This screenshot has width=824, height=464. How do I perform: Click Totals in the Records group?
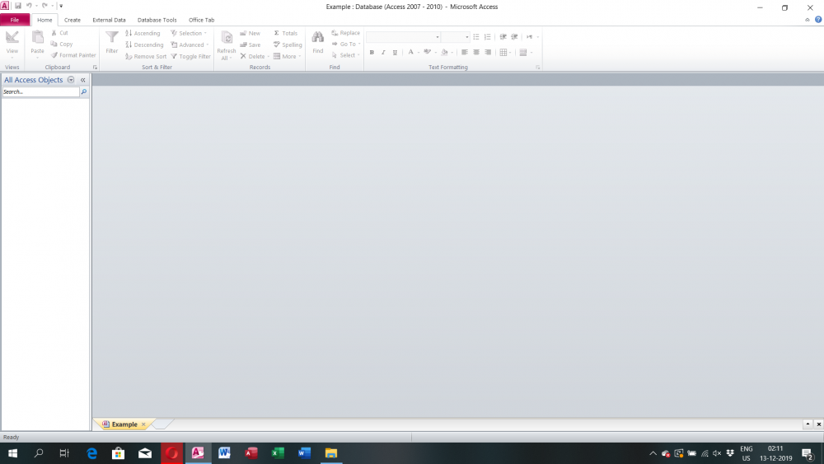[285, 33]
